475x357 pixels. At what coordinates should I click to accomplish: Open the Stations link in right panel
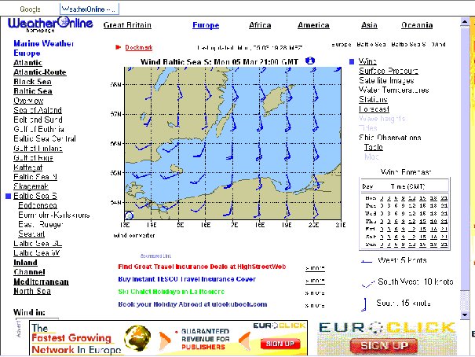372,100
